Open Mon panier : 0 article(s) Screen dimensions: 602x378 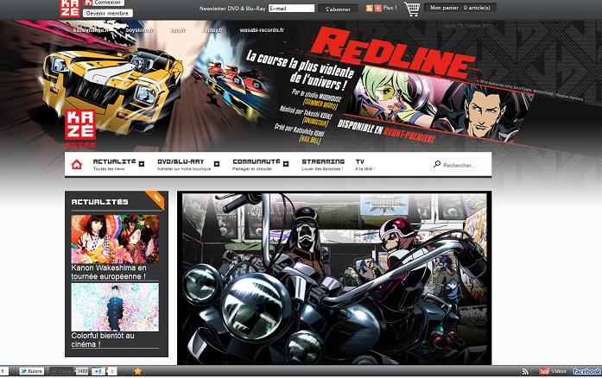point(460,8)
